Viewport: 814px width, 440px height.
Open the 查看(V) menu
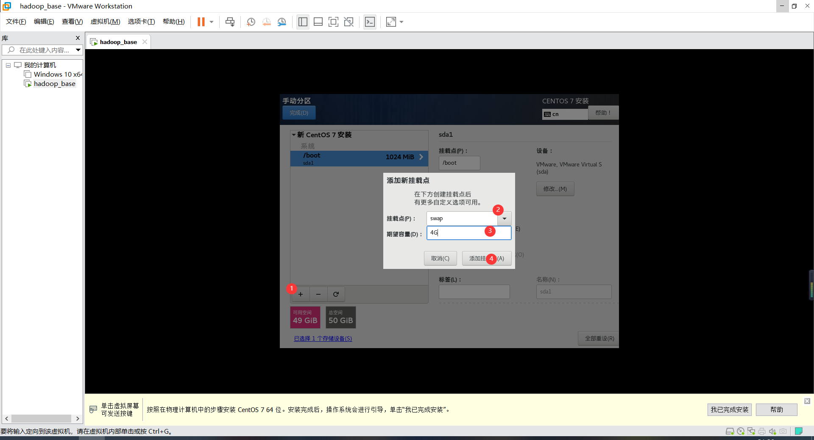(x=72, y=22)
